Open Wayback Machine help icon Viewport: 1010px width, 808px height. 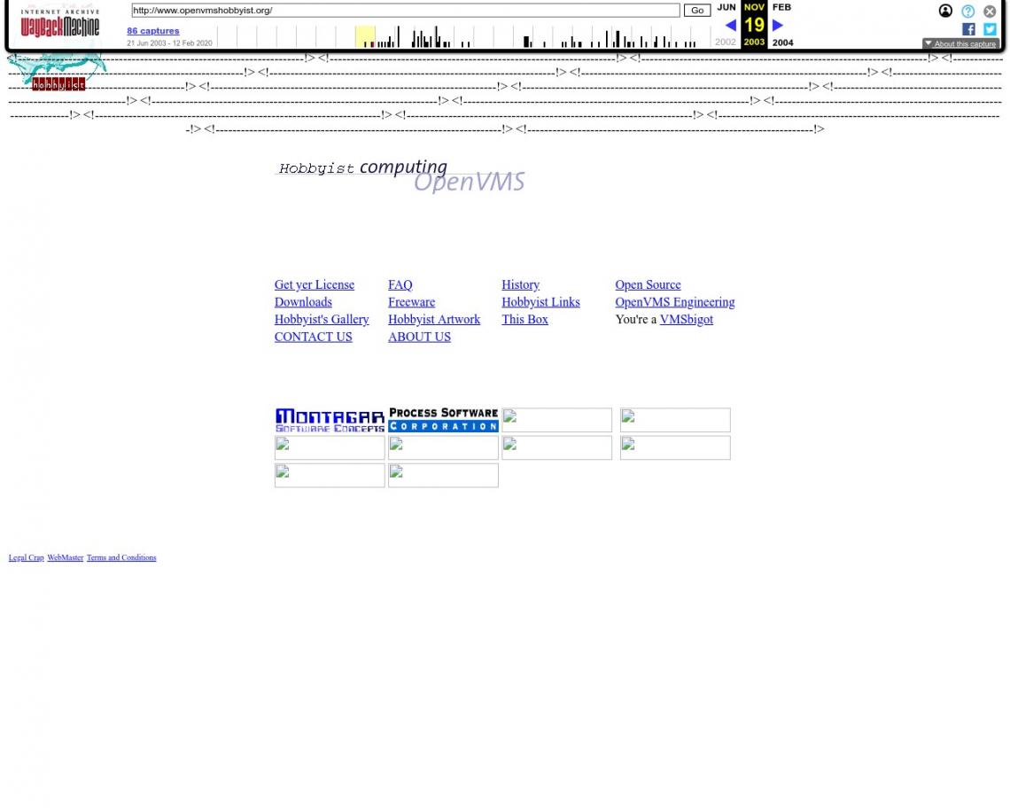pyautogui.click(x=967, y=11)
